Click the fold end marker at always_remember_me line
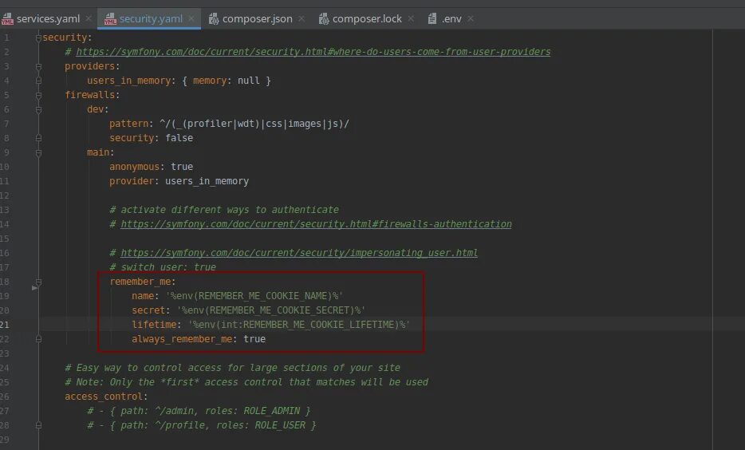745x450 pixels. [38, 339]
